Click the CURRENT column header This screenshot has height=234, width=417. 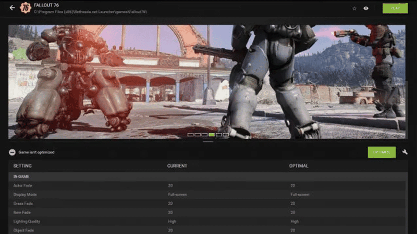click(x=177, y=166)
